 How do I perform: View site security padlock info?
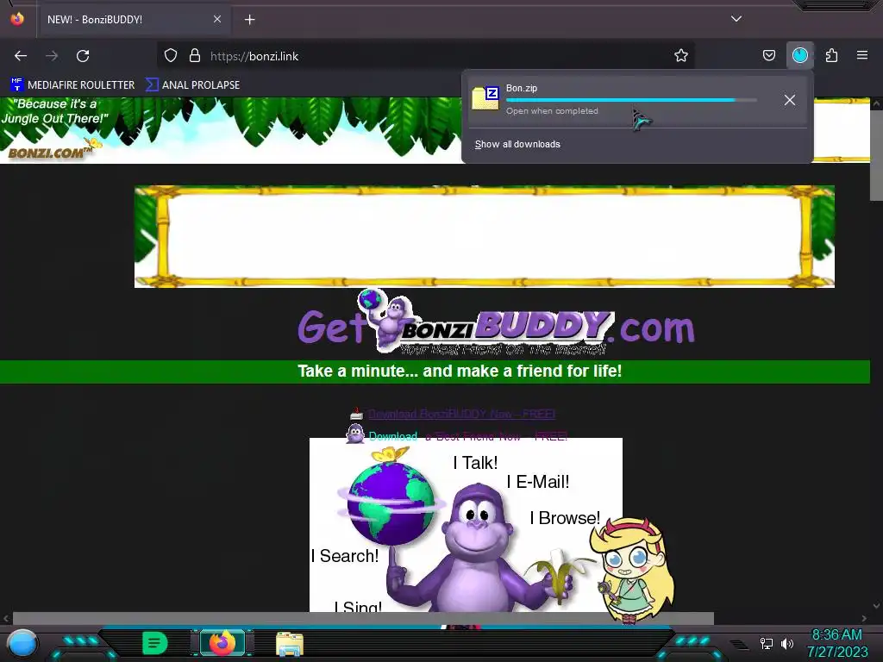[195, 56]
